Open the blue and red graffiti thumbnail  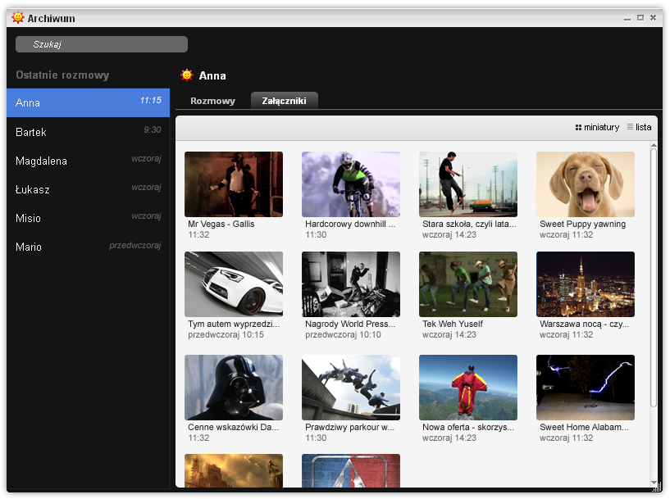pos(351,470)
